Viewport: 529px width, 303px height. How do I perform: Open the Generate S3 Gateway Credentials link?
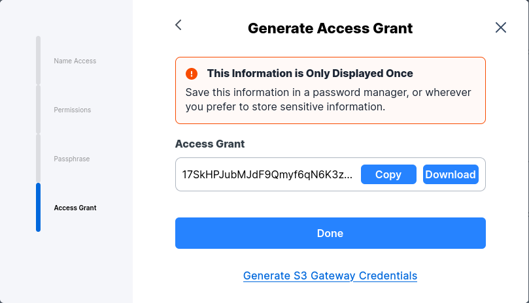(330, 276)
